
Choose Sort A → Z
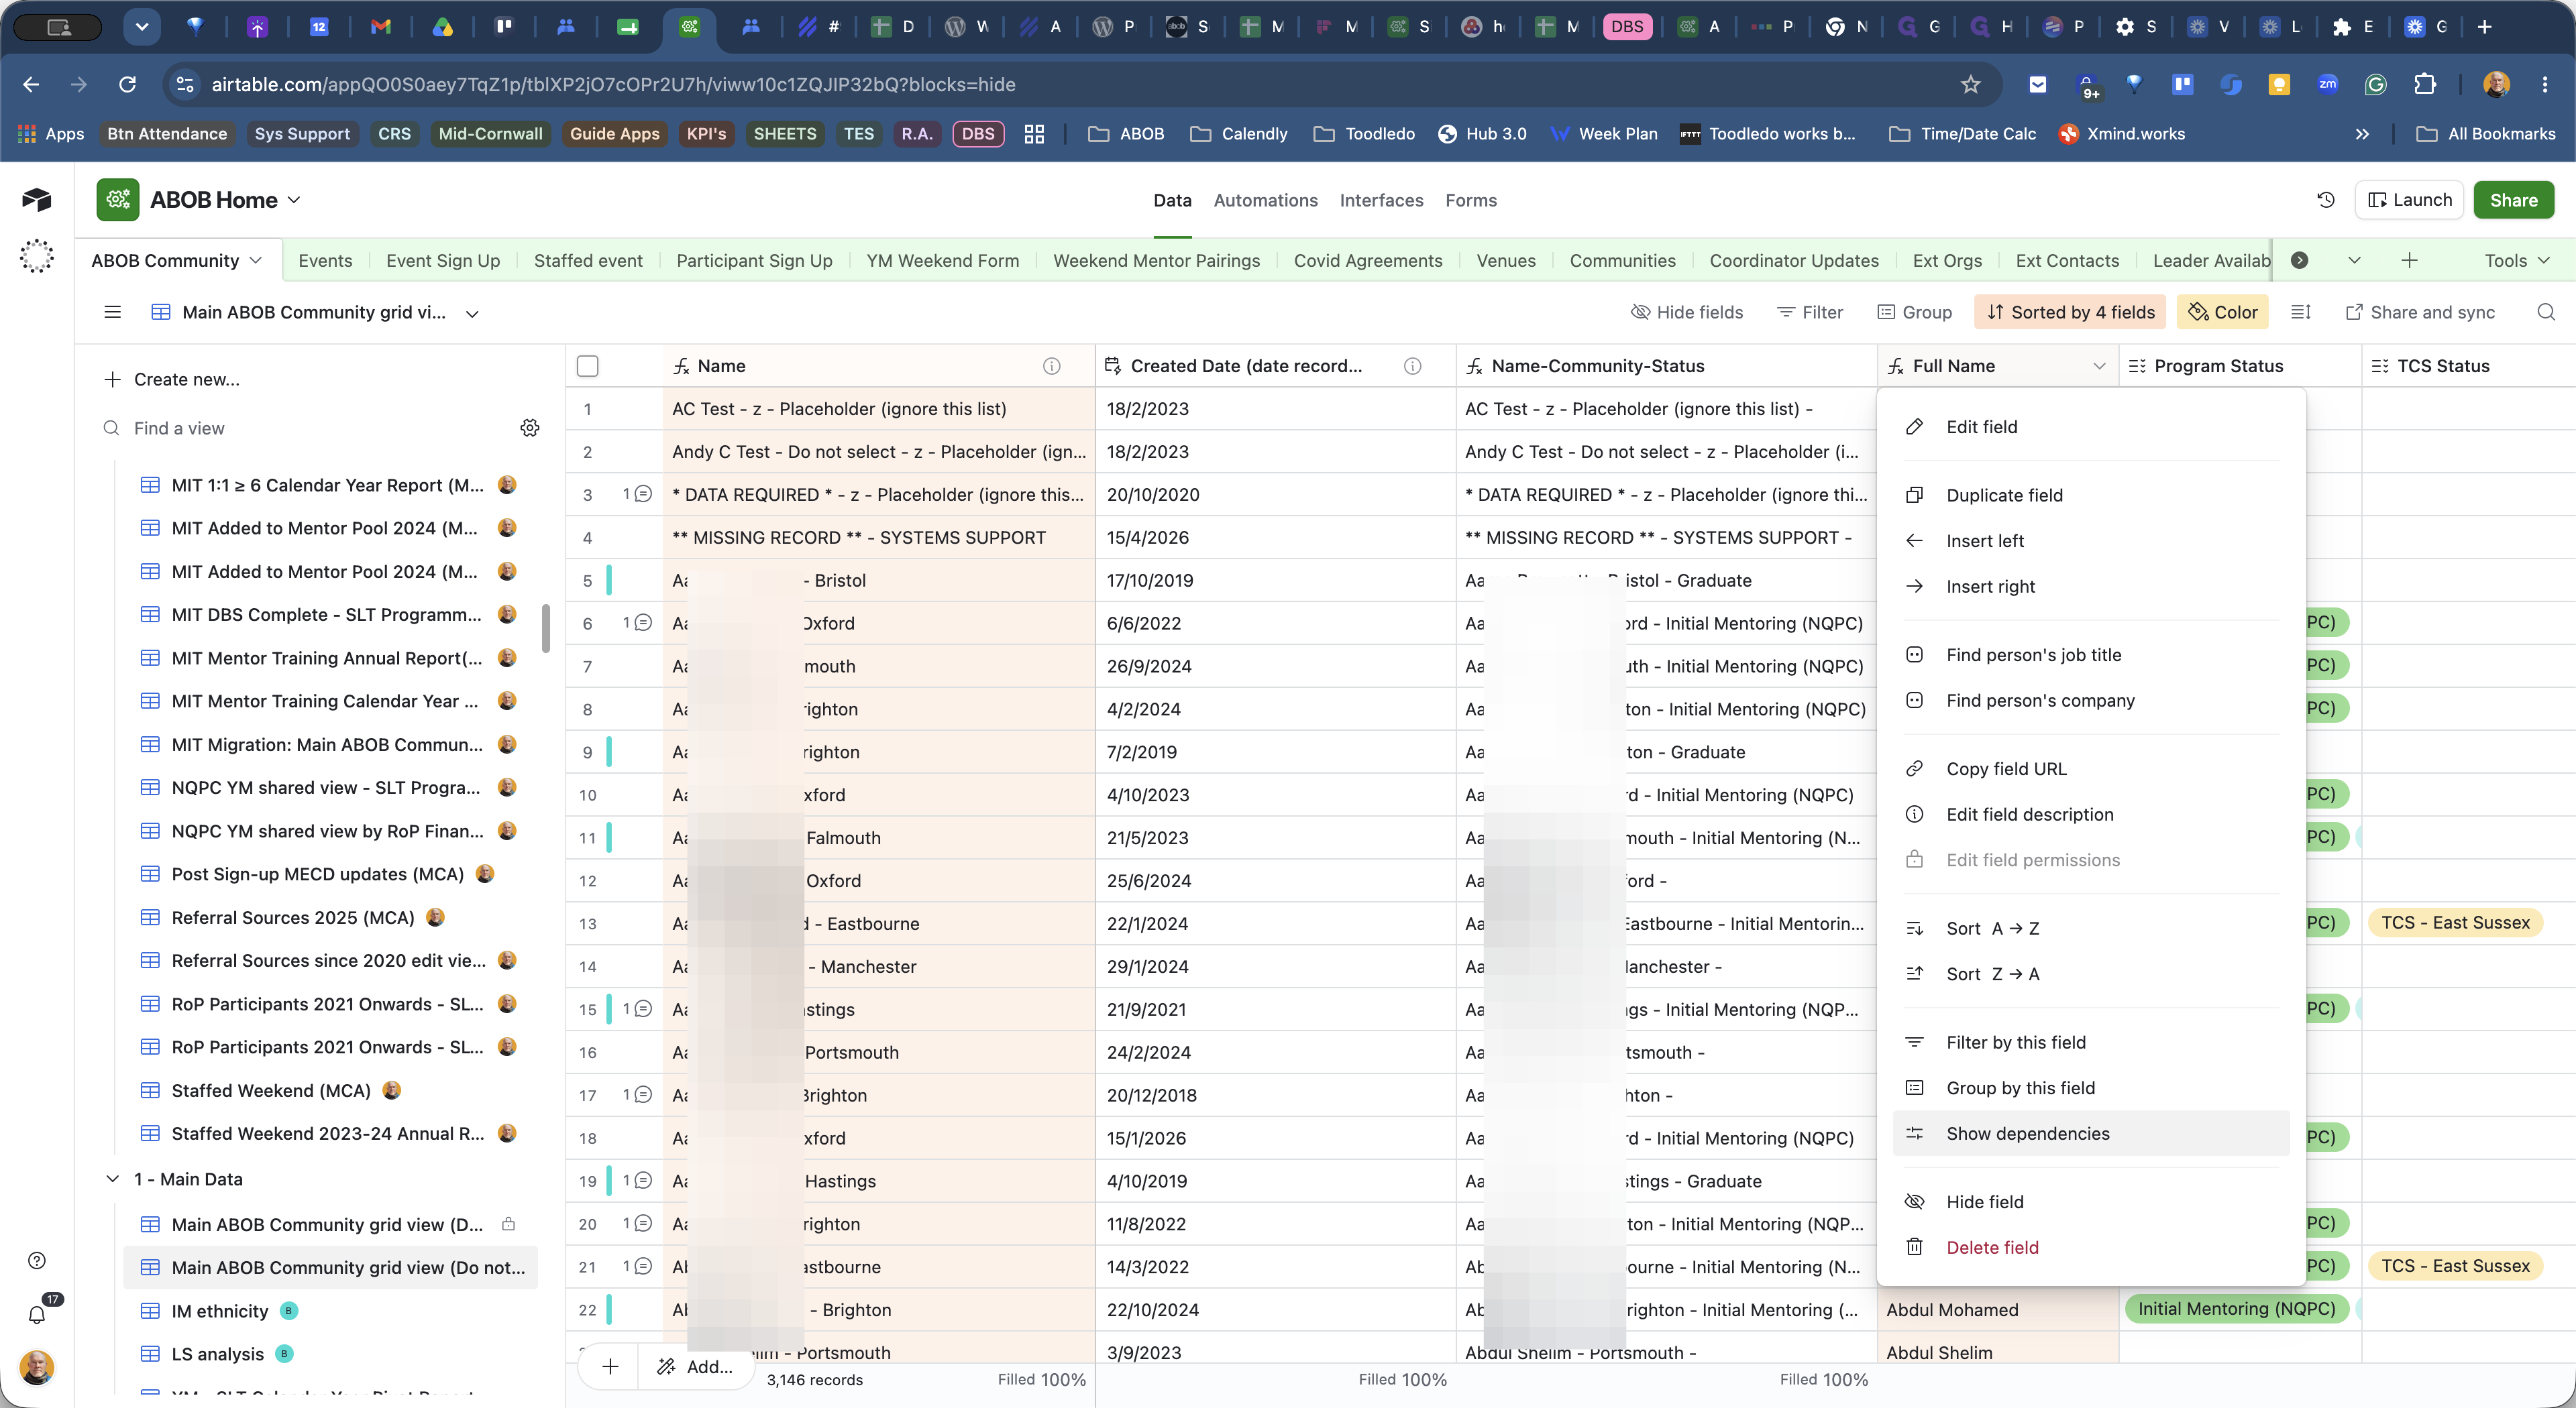point(2091,929)
